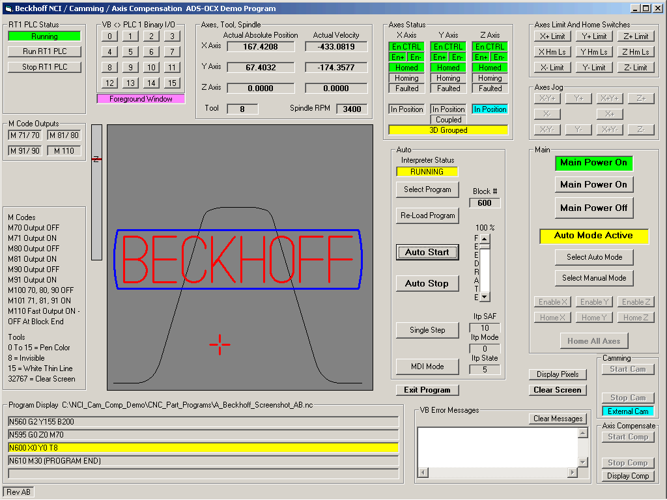
Task: Click the yellow 3D Grouped indicator
Action: click(x=448, y=130)
